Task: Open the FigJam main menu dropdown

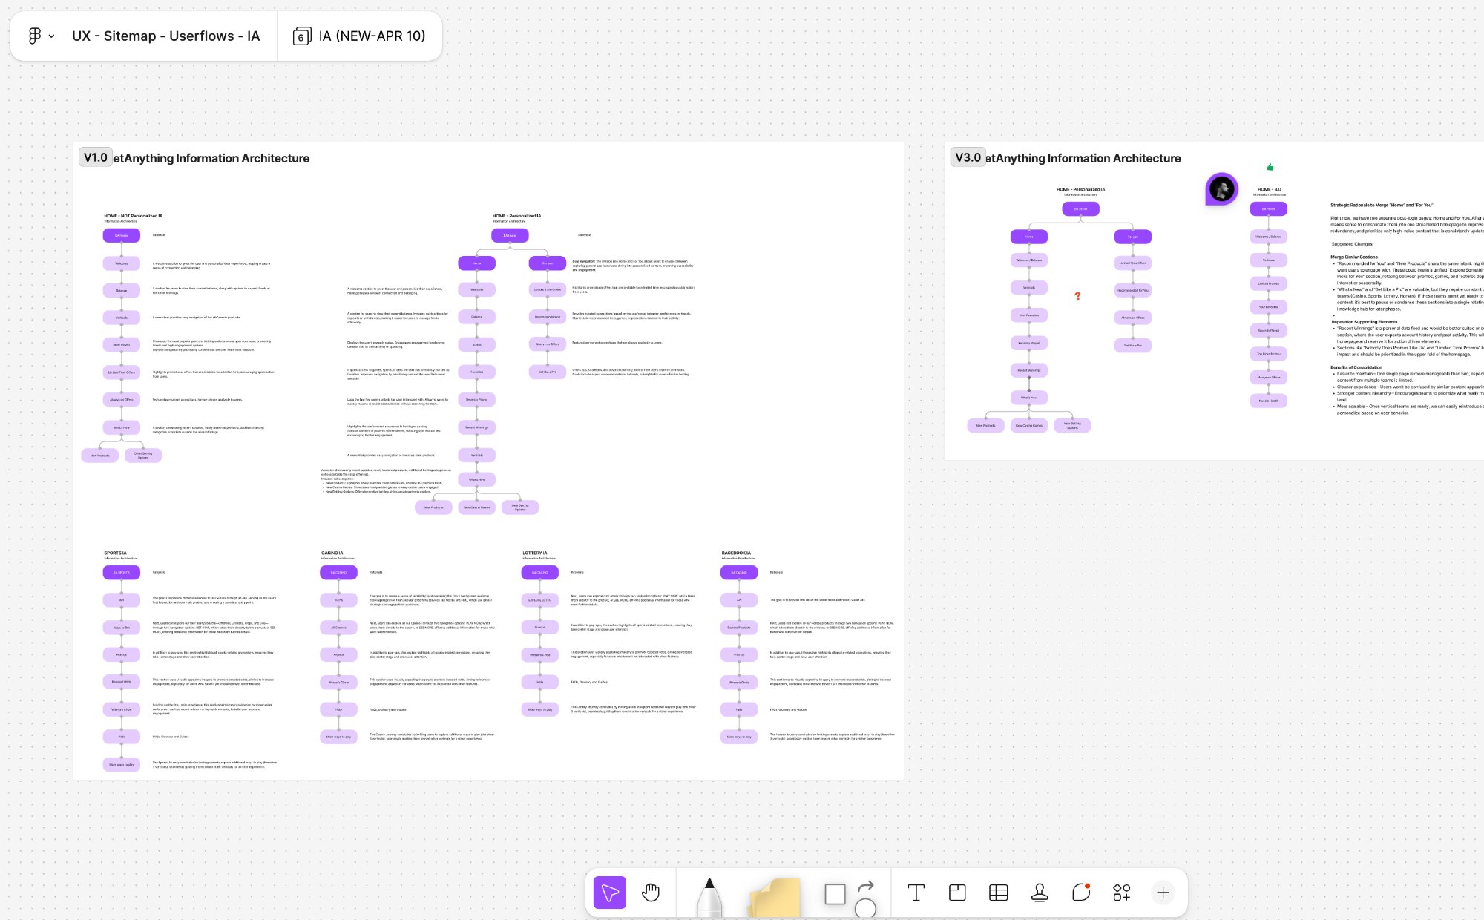Action: click(41, 36)
